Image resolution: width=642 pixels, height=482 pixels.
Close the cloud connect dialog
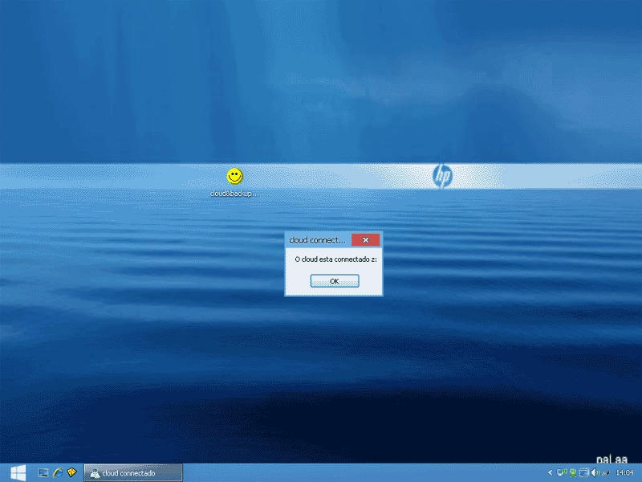point(366,239)
